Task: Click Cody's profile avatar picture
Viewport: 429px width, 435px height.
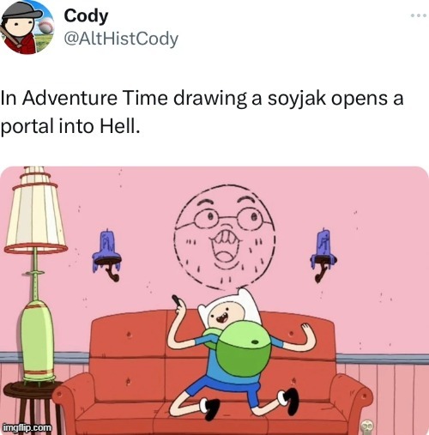Action: [27, 27]
